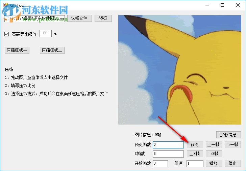Advance to next frame with 下一帧
246x171 pixels.
(x=233, y=145)
